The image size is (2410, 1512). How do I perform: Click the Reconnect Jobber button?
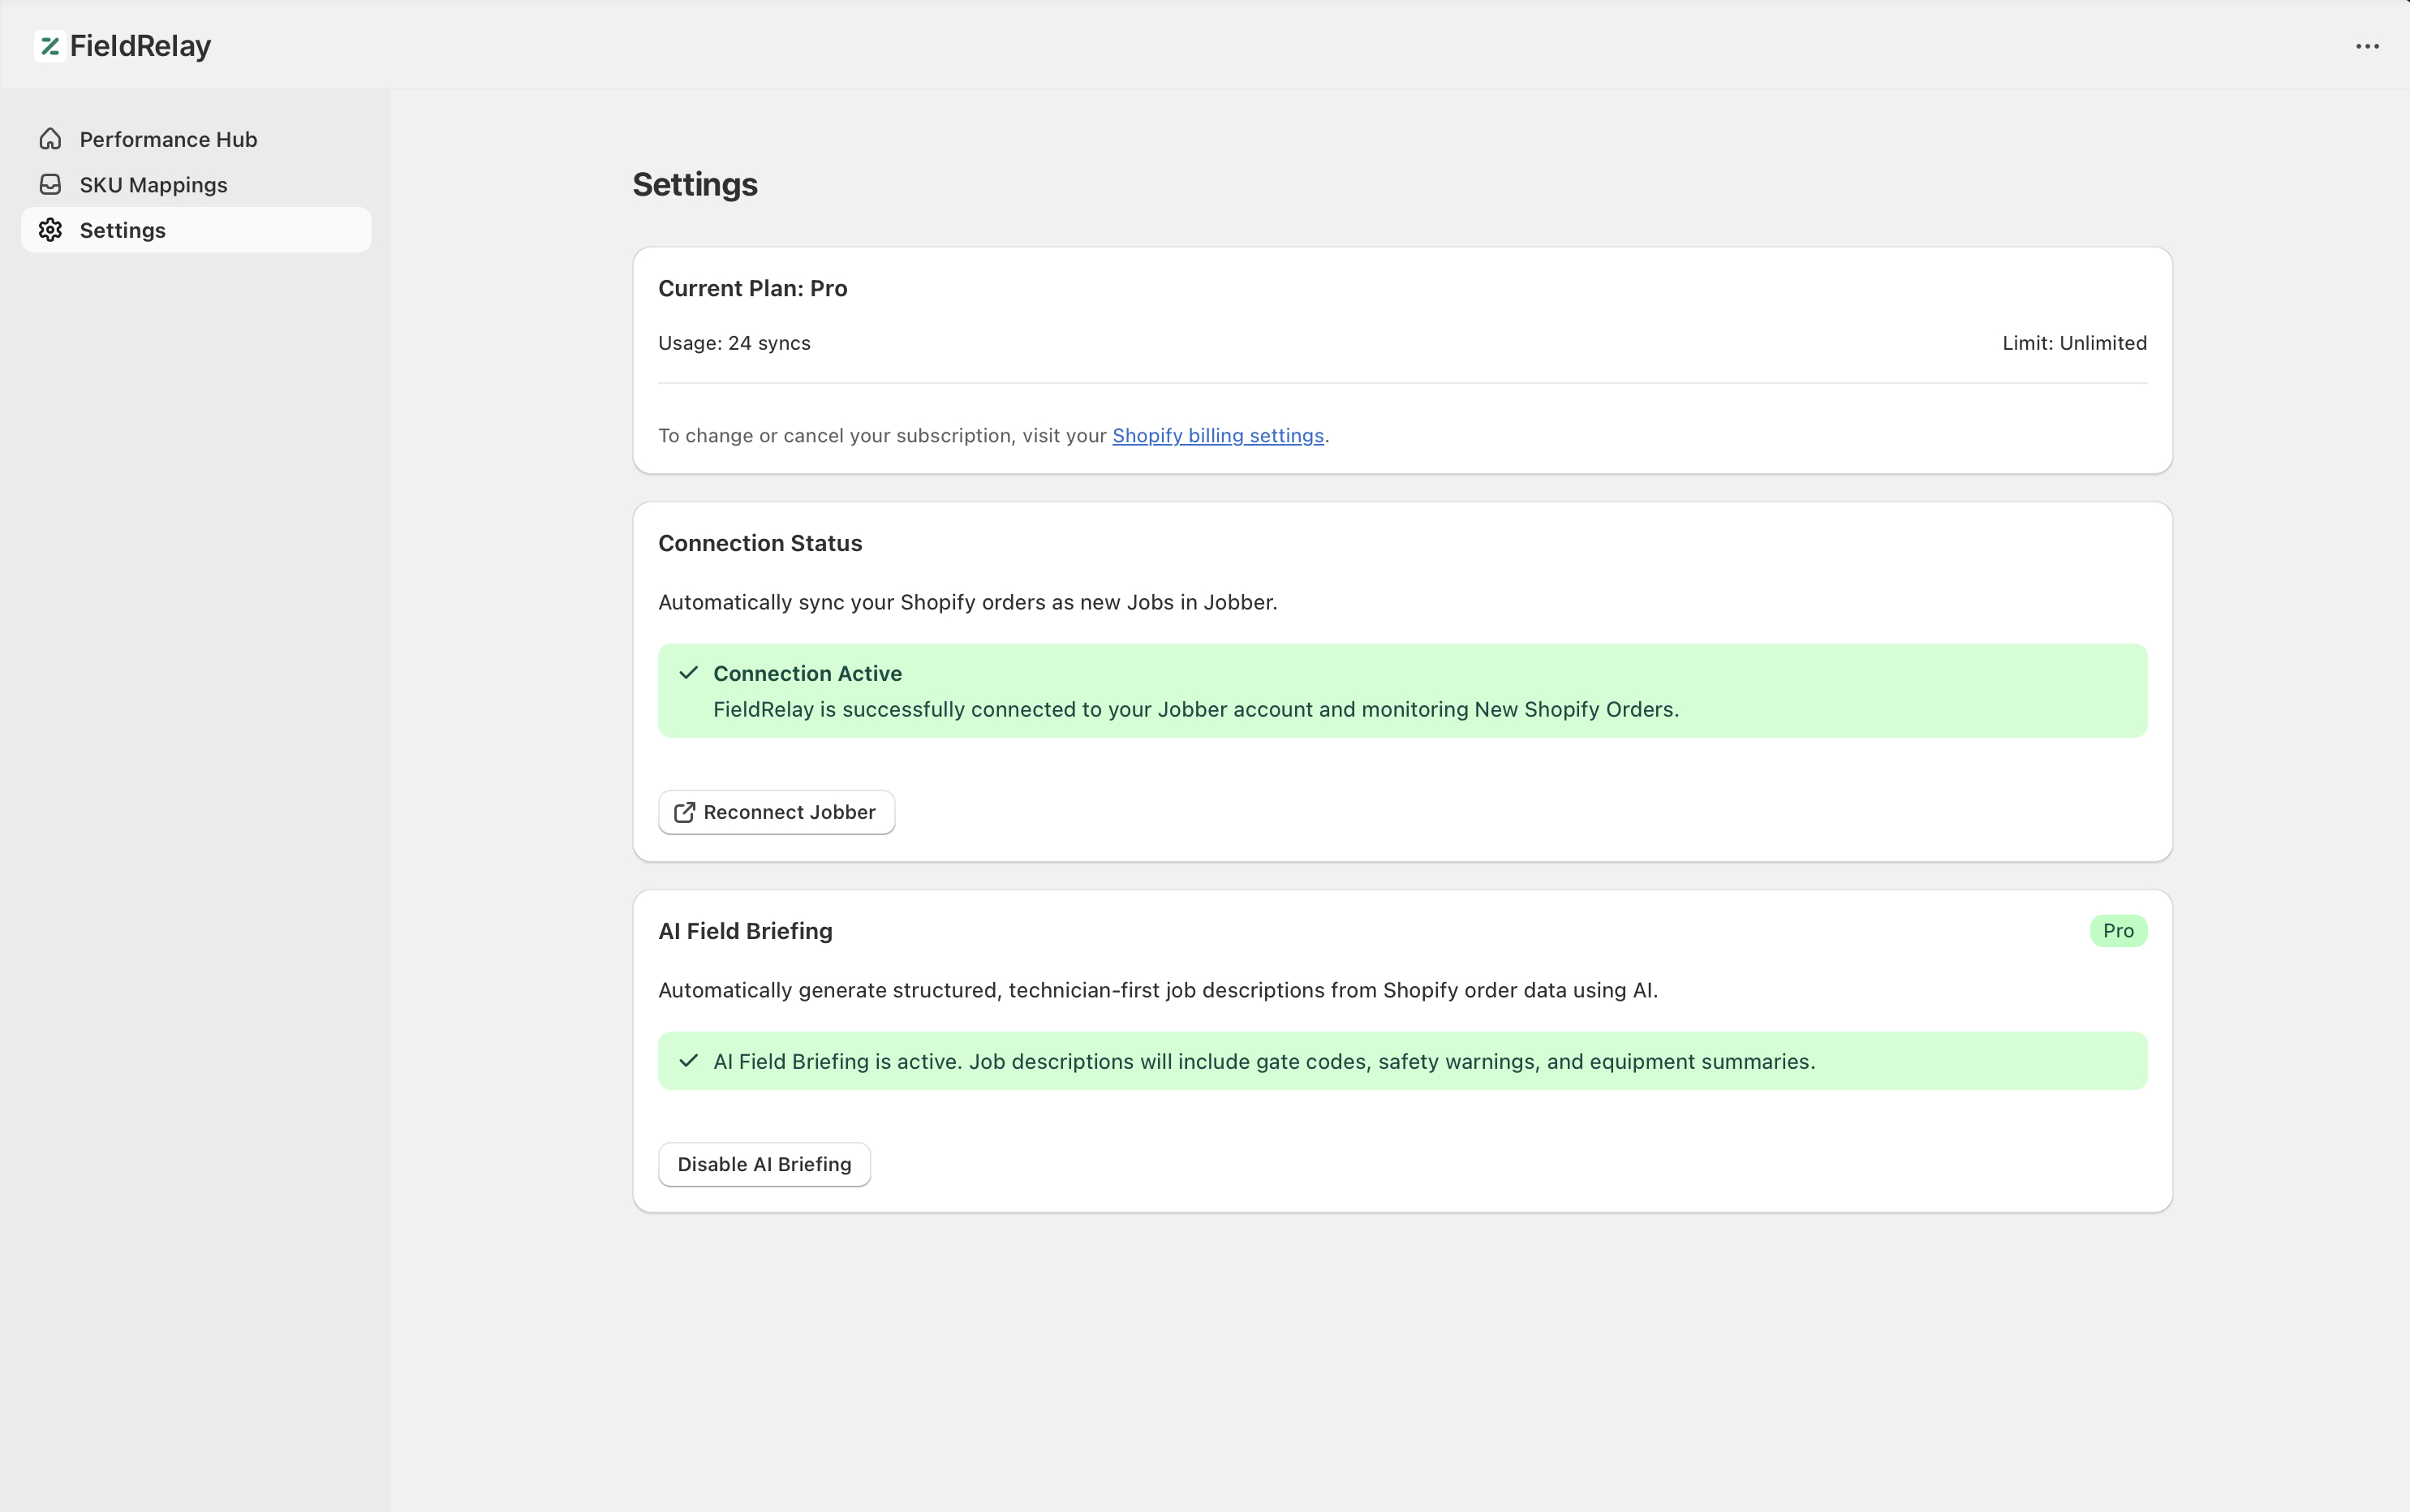click(x=776, y=812)
